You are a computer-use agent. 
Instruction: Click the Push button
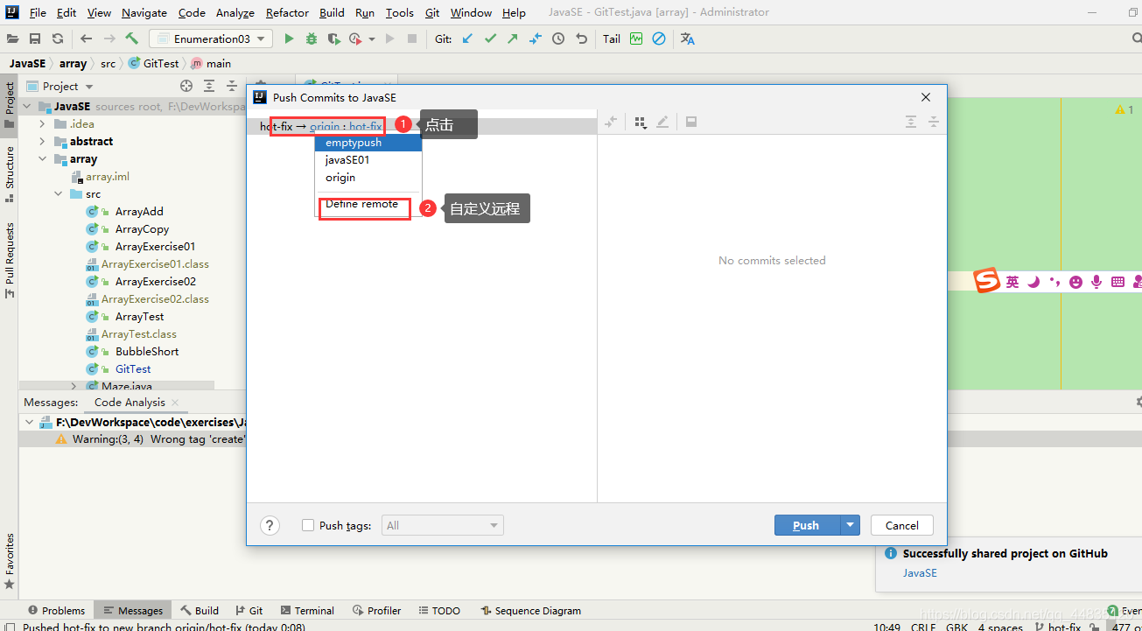coord(807,525)
